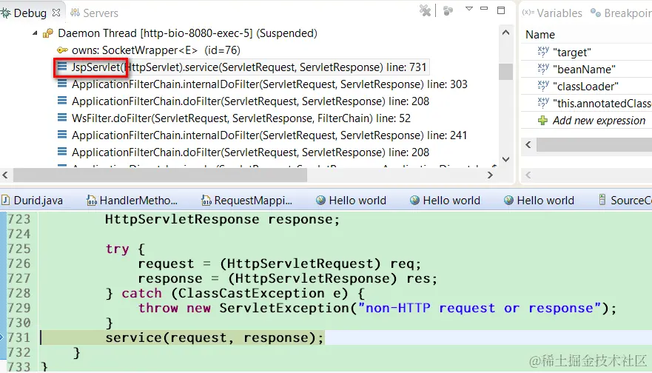Click the request cast assignment on line 726
Image resolution: width=652 pixels, height=373 pixels.
tap(280, 263)
